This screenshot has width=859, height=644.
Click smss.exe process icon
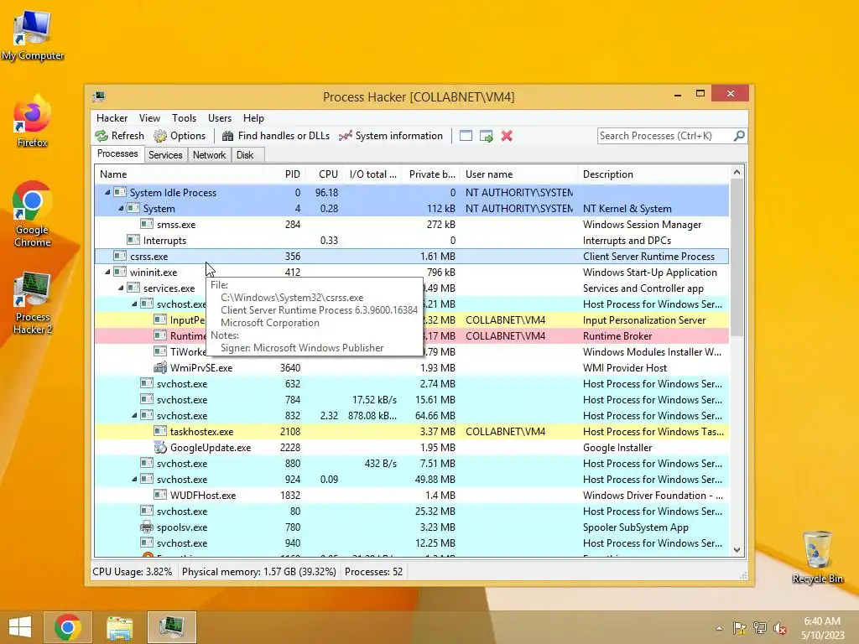click(146, 224)
